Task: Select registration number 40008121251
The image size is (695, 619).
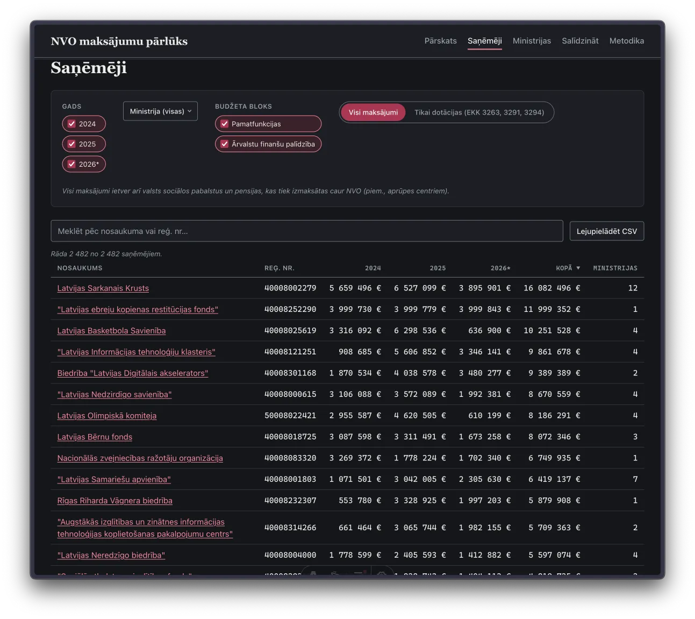Action: coord(290,352)
